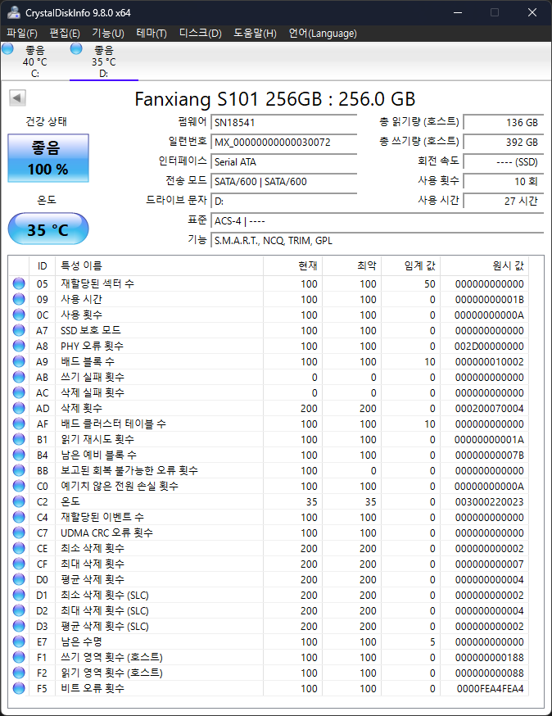Open the 기능(U) menu
552x716 pixels.
click(108, 34)
